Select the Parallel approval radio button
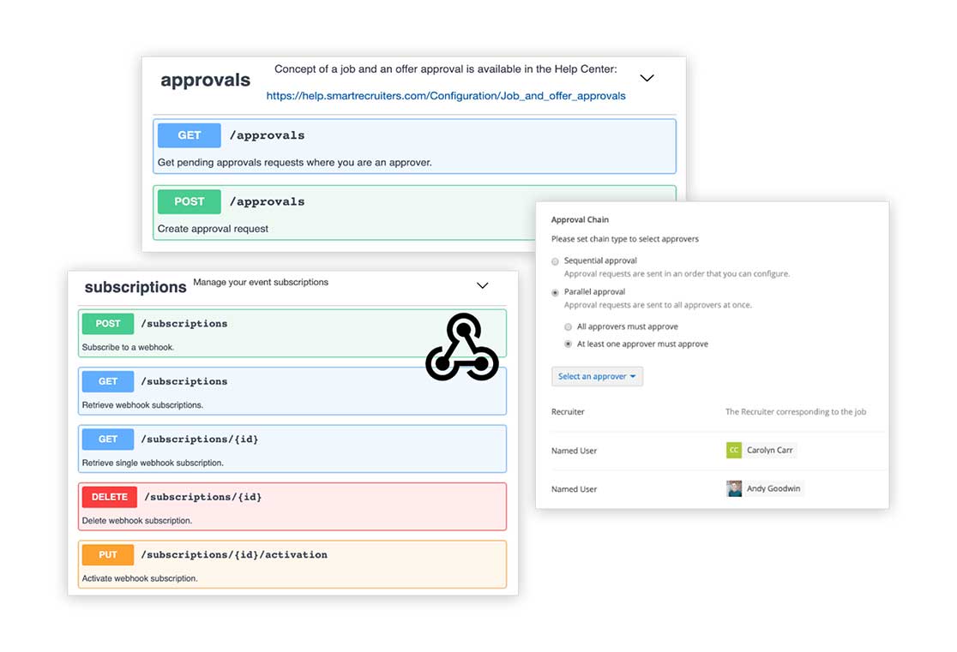This screenshot has height=652, width=957. 556,293
